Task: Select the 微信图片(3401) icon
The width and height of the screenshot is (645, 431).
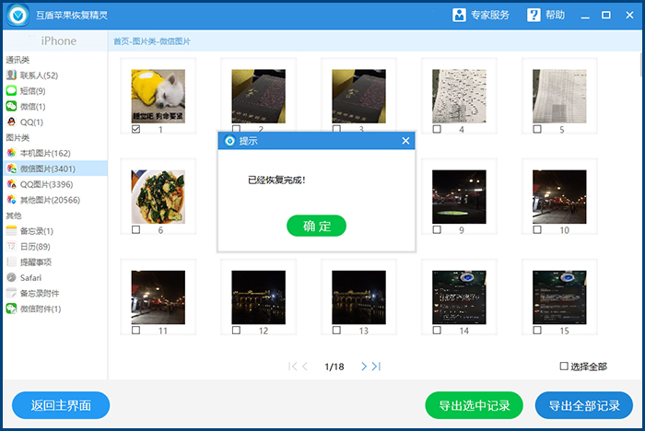Action: (11, 169)
